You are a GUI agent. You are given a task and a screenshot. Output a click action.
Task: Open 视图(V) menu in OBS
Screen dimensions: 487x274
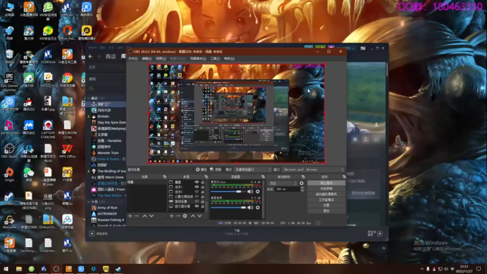coord(161,58)
